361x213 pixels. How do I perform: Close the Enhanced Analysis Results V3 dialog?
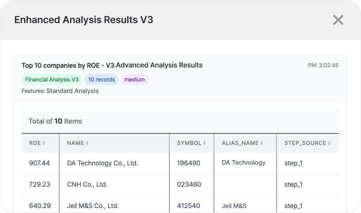[338, 20]
